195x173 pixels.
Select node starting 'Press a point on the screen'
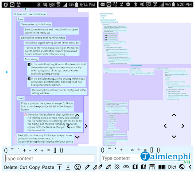(x=47, y=106)
